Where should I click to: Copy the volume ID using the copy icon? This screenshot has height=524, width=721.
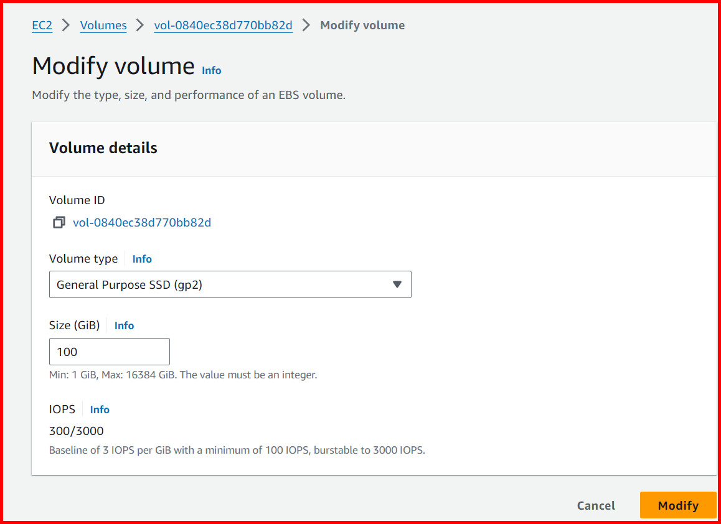point(58,222)
